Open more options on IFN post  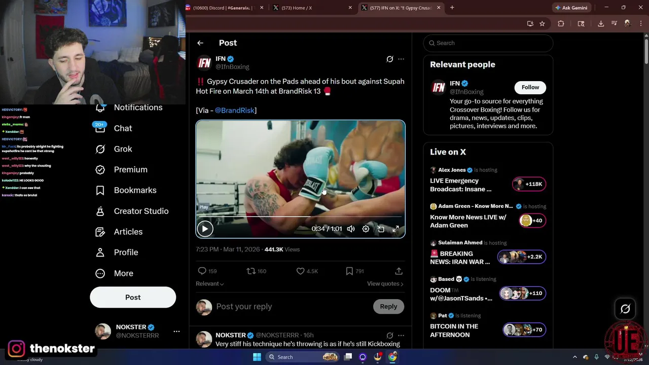click(x=401, y=59)
